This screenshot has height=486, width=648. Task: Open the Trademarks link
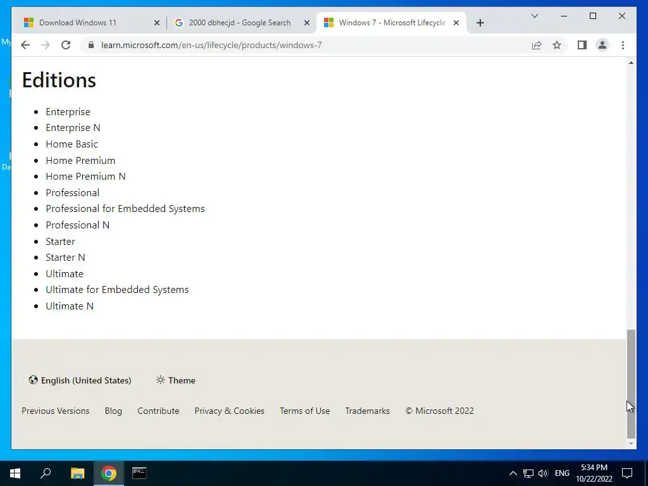coord(368,411)
